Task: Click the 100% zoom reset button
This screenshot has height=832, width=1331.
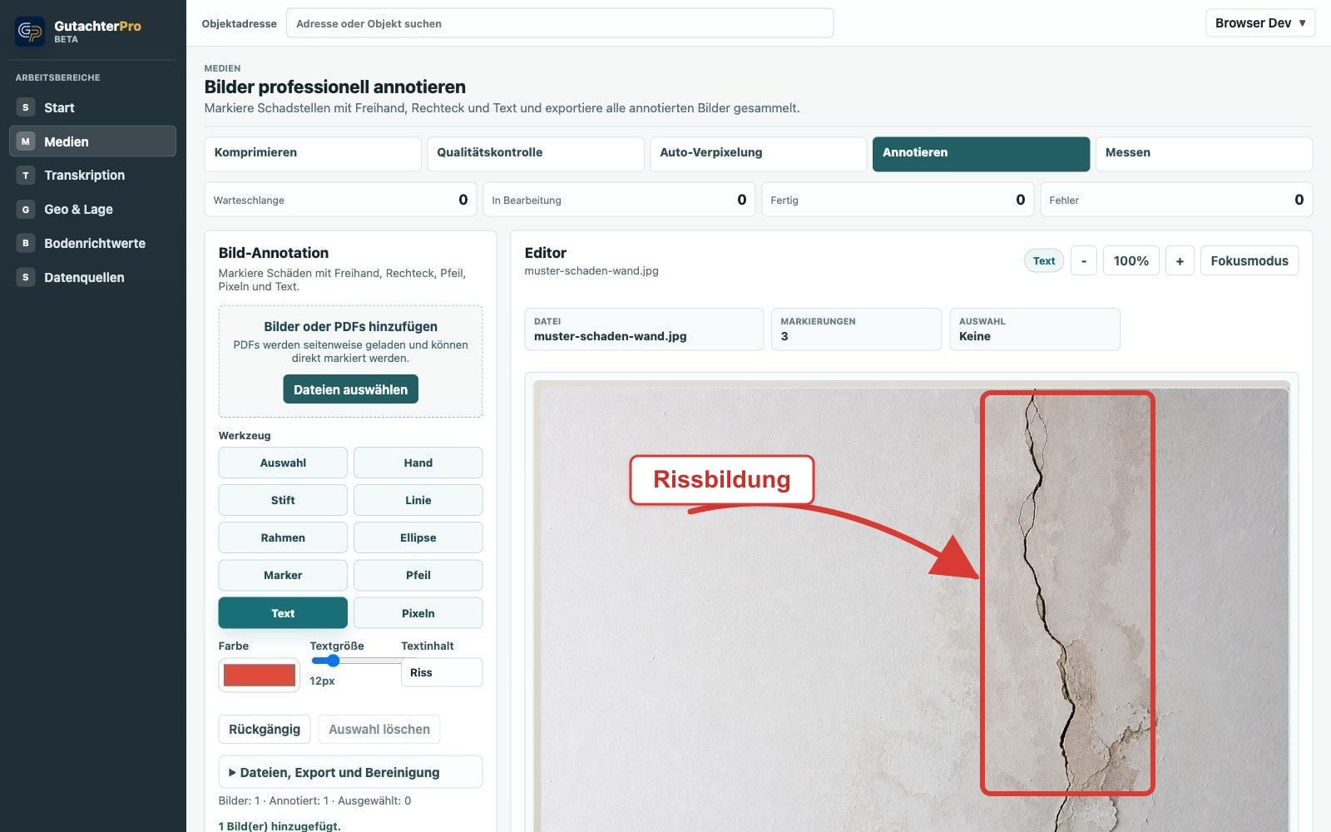Action: pyautogui.click(x=1131, y=260)
